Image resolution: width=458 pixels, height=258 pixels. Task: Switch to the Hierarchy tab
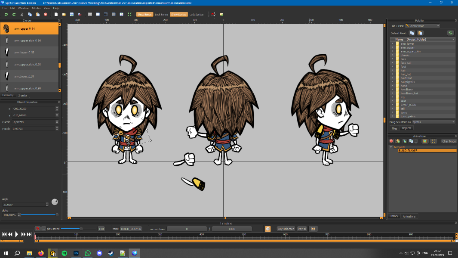click(8, 95)
